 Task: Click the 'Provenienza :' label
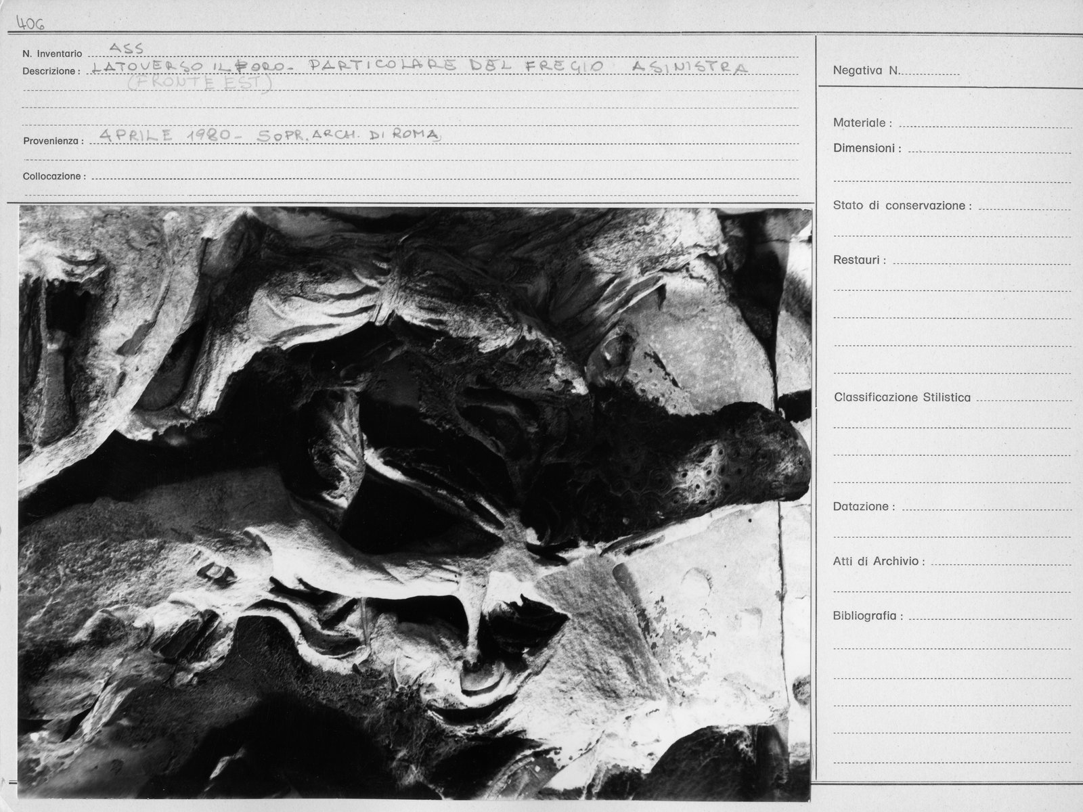tap(53, 141)
